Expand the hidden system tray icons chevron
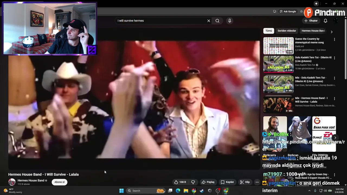This screenshot has width=347, height=195. pyautogui.click(x=309, y=191)
